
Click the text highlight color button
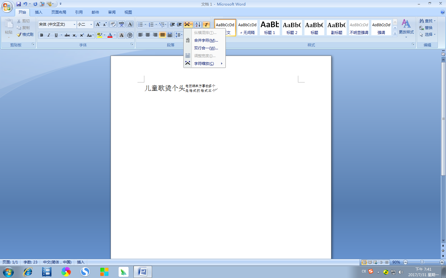click(x=99, y=35)
